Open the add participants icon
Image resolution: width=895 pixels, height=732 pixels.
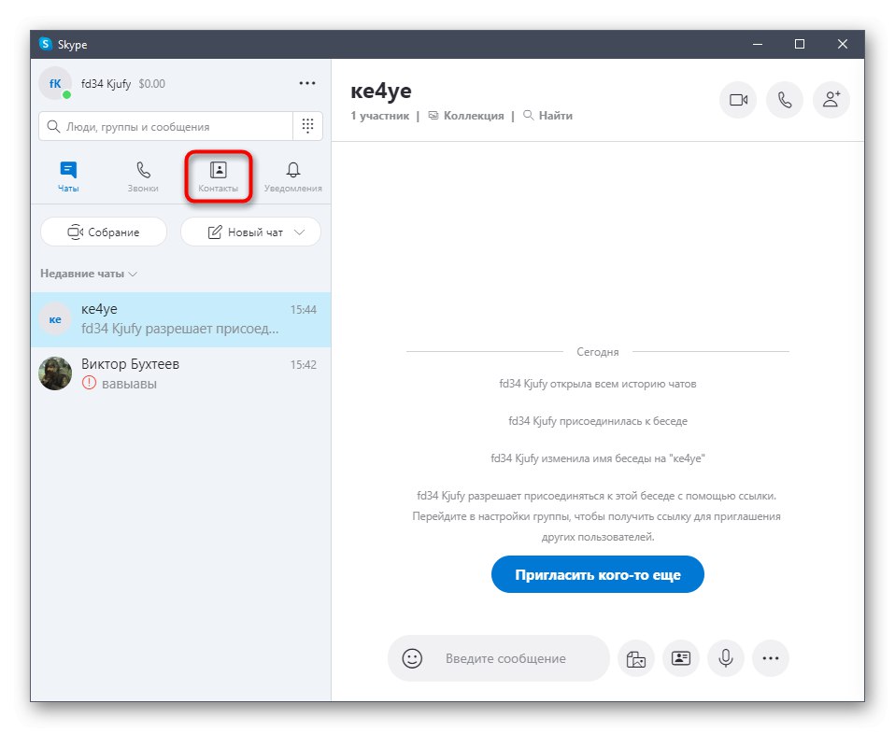point(831,100)
